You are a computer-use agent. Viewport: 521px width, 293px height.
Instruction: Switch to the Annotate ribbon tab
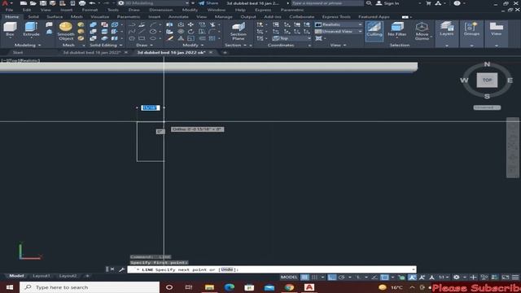click(x=178, y=16)
